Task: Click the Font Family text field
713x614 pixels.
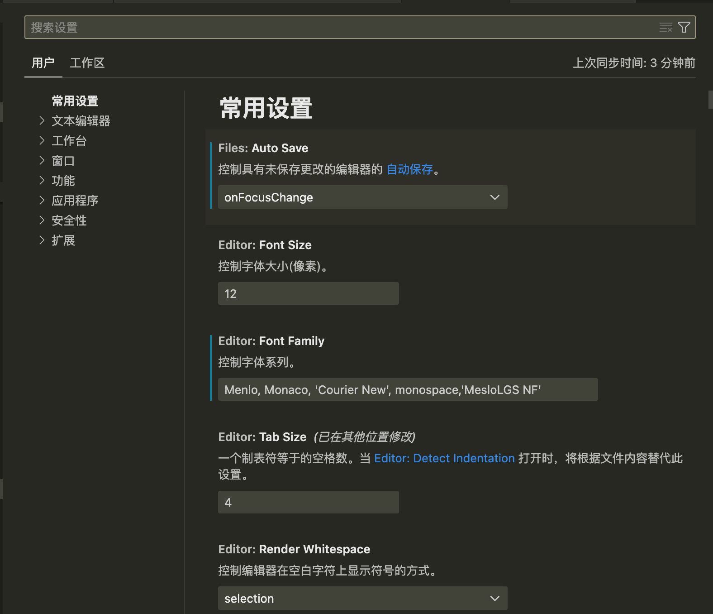Action: [408, 390]
